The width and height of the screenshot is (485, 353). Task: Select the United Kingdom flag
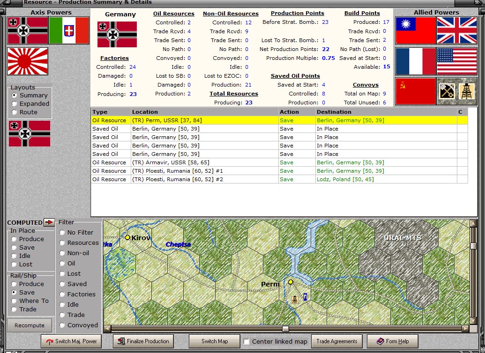[456, 30]
